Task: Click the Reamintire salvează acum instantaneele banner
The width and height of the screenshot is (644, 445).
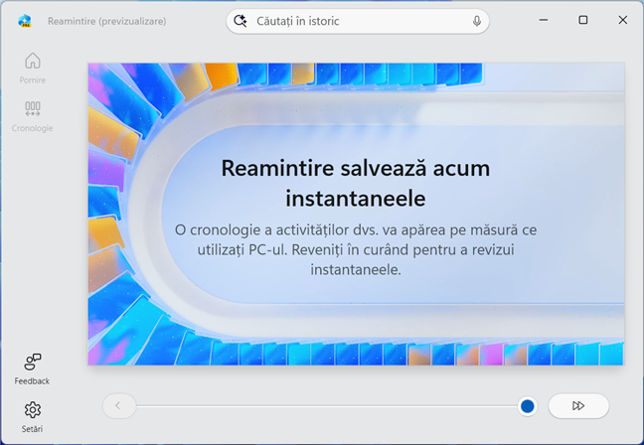Action: tap(356, 214)
